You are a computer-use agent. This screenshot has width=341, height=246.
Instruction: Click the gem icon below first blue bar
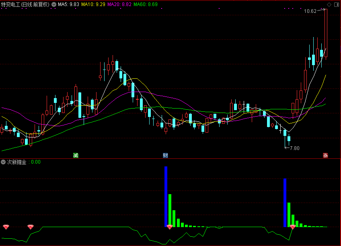(170, 227)
